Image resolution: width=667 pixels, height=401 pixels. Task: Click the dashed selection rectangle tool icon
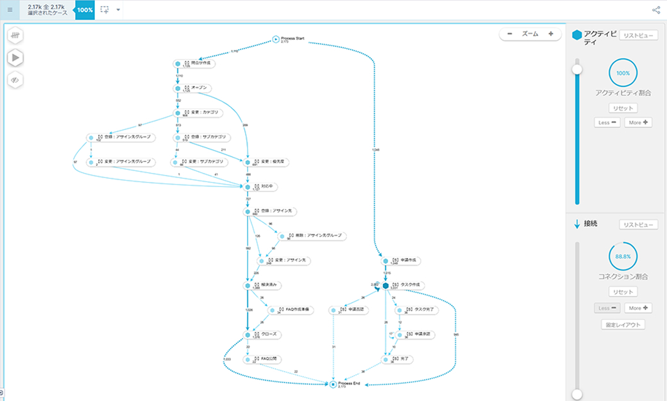pyautogui.click(x=105, y=10)
